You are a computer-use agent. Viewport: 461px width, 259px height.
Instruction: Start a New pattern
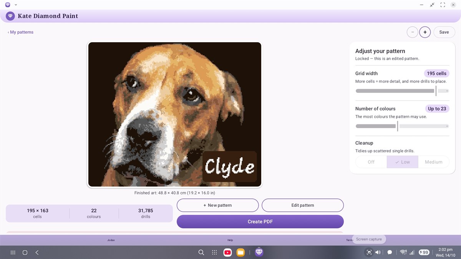point(217,205)
